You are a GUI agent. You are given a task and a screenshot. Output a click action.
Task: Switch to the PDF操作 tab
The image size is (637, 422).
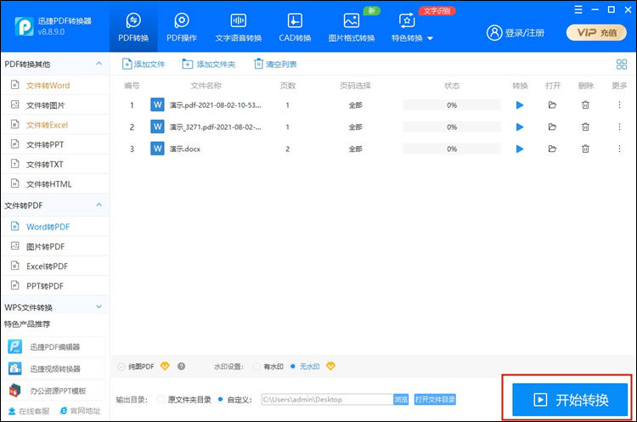(x=181, y=26)
